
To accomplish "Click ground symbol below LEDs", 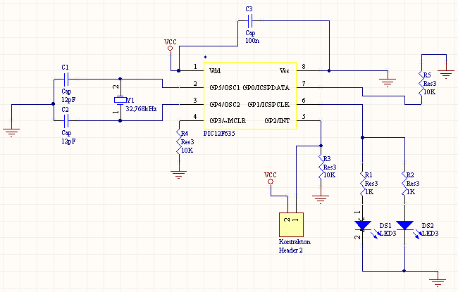I will pos(438,282).
